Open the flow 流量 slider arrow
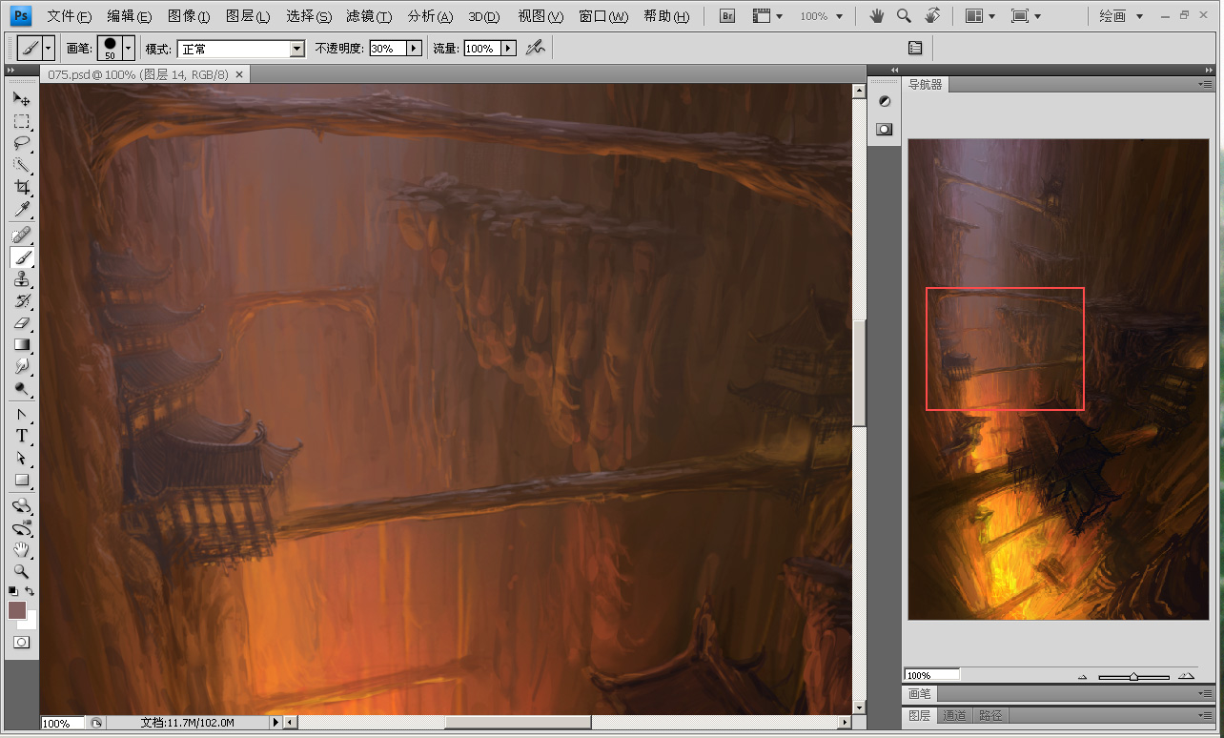This screenshot has height=738, width=1224. [x=508, y=48]
